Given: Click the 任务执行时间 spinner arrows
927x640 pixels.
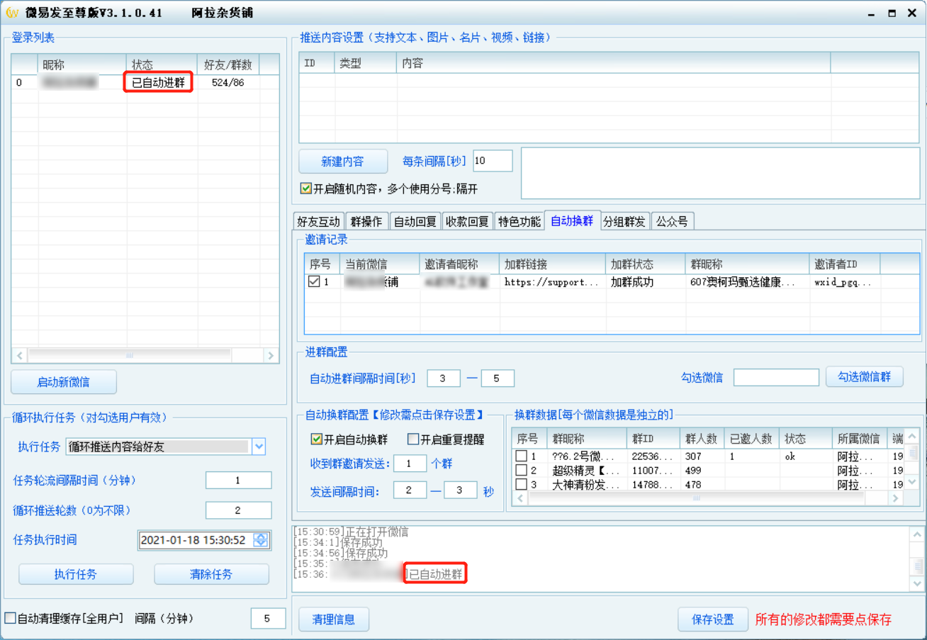Looking at the screenshot, I should [261, 540].
